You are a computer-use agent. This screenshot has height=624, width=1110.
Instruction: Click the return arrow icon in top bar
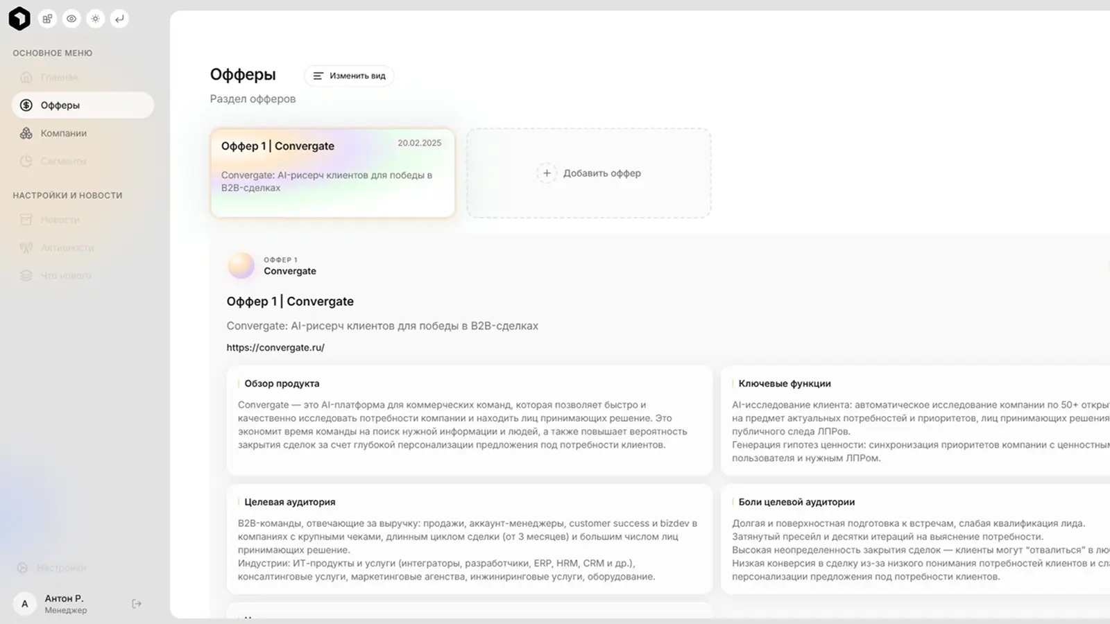tap(119, 19)
